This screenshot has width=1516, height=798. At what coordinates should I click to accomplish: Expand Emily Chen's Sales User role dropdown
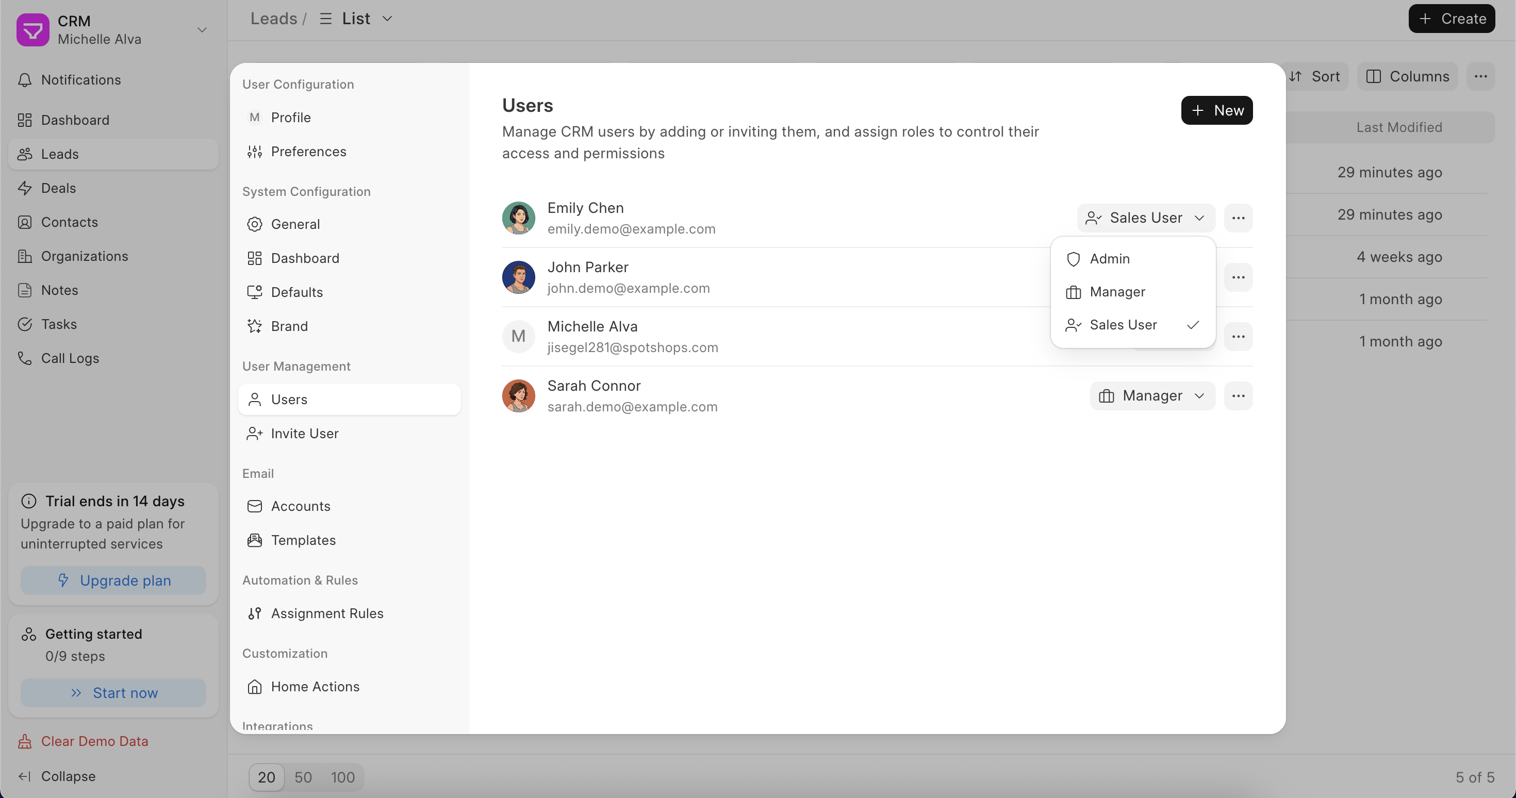1145,218
